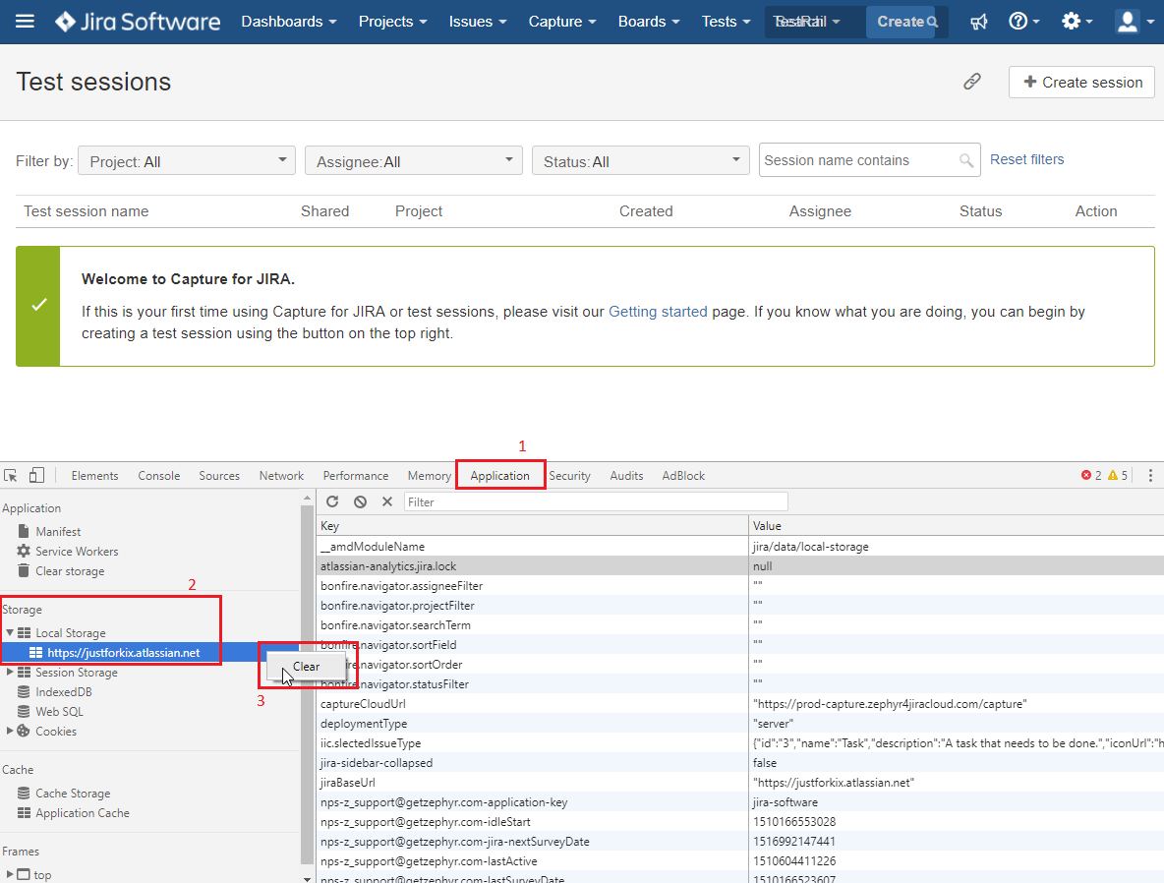The image size is (1164, 883).
Task: Switch to the Console tab
Action: click(x=159, y=475)
